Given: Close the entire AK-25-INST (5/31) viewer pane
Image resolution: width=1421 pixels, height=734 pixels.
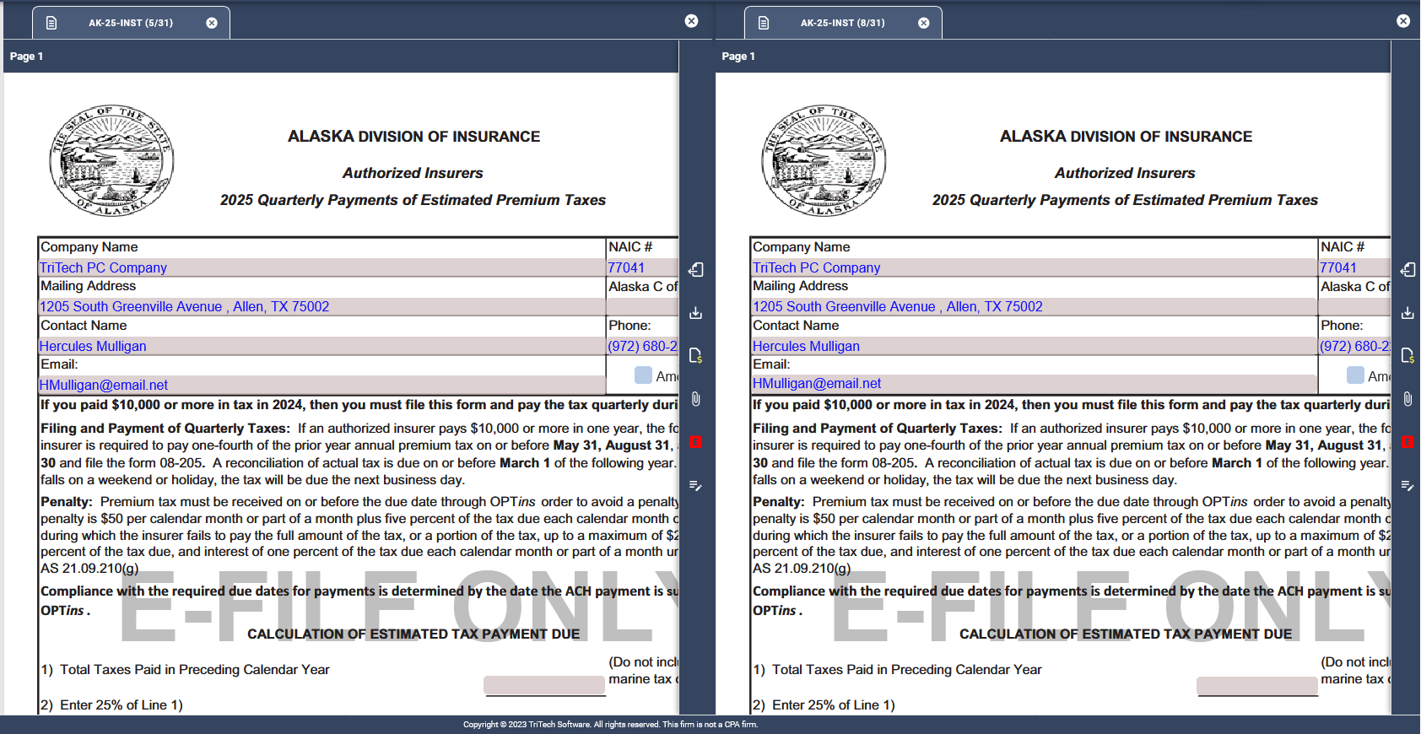Looking at the screenshot, I should tap(692, 21).
